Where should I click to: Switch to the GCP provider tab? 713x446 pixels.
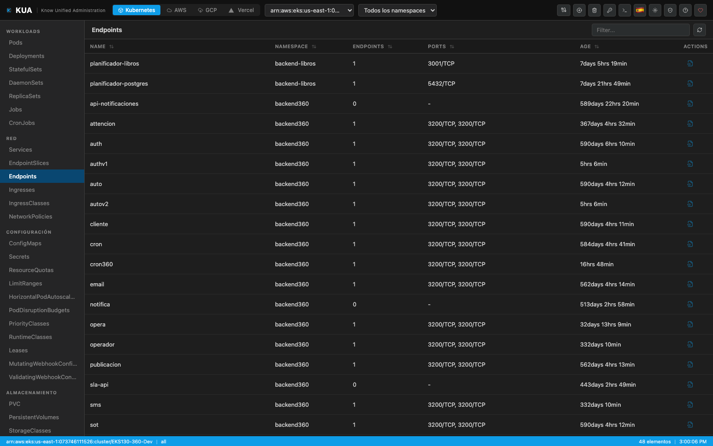(207, 10)
